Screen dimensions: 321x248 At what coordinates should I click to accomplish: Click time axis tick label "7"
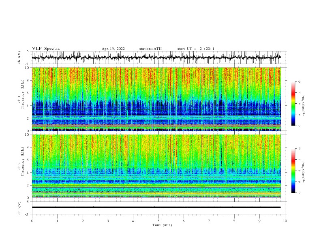point(209,221)
